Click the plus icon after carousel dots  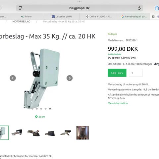pos(50,109)
